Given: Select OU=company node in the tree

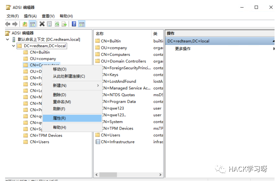Looking at the screenshot, I should [x=43, y=59].
